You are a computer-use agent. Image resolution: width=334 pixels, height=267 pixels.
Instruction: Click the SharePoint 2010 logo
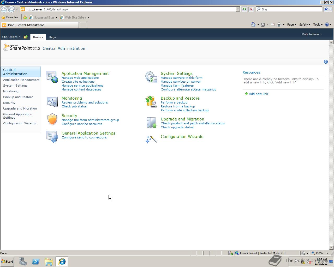(21, 48)
